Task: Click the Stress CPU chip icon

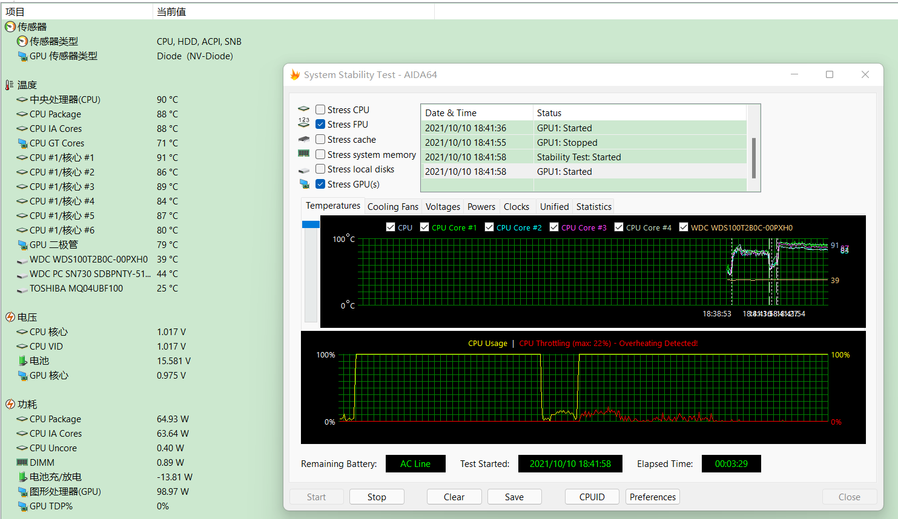Action: (x=304, y=109)
